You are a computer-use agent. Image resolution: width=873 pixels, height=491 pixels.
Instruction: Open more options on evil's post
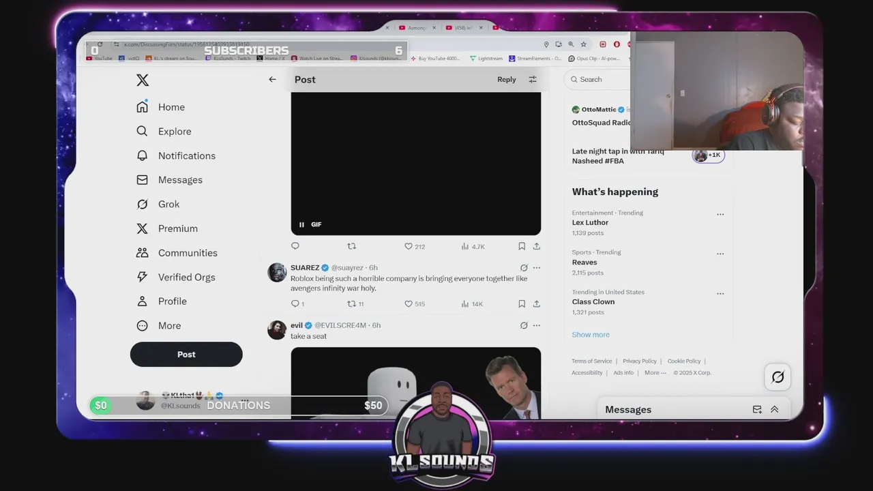[x=537, y=325]
